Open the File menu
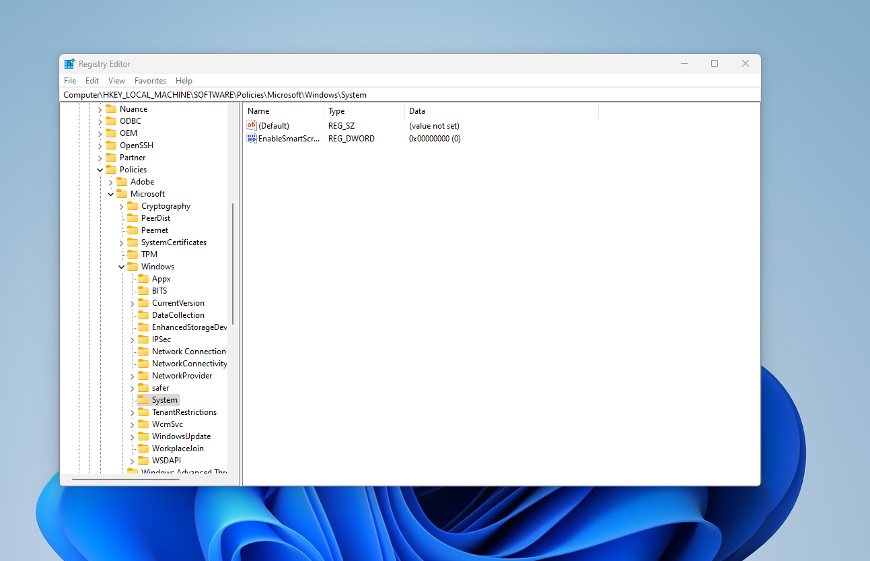Viewport: 870px width, 561px height. pos(70,81)
